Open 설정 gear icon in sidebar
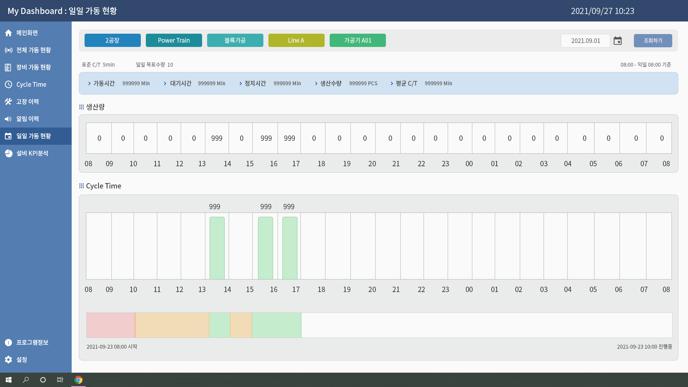Screen dimensions: 688x387 tap(9, 360)
